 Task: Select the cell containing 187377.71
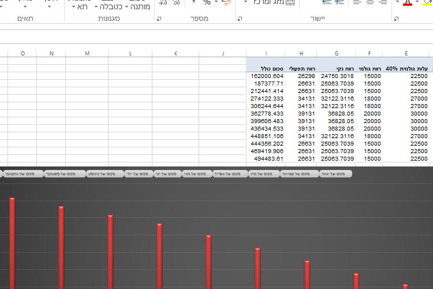266,83
